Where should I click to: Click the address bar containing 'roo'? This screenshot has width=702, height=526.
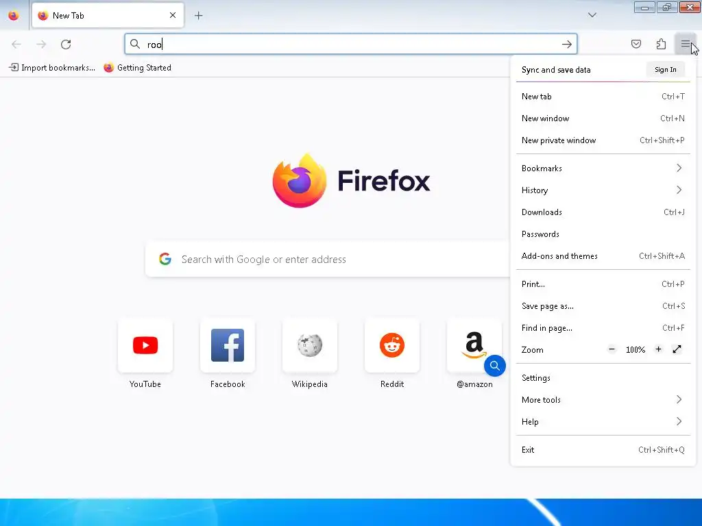tap(350, 44)
